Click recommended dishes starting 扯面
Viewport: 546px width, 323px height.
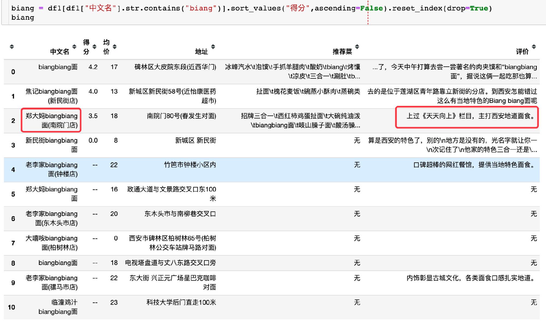[308, 92]
